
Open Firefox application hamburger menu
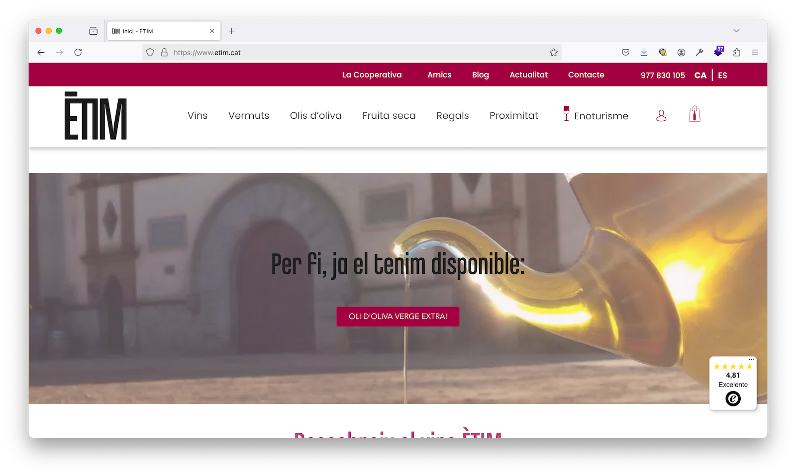755,53
